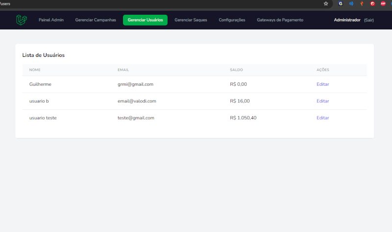The width and height of the screenshot is (392, 232).
Task: Open the Painel Admin page
Action: click(x=51, y=20)
